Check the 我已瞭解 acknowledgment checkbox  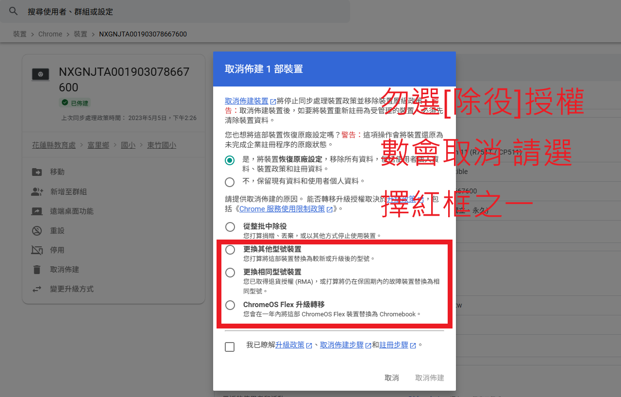230,346
